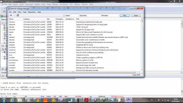
Task: Open the system clock in the tray
Action: tap(176, 100)
